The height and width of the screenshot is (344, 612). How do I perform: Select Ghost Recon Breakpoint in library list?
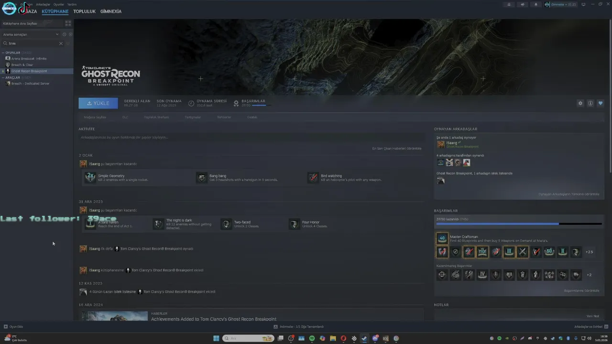point(37,71)
